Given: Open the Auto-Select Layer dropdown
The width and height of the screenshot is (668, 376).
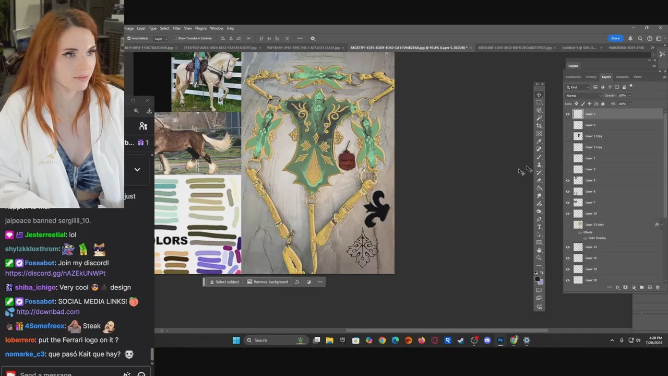Looking at the screenshot, I should [161, 38].
